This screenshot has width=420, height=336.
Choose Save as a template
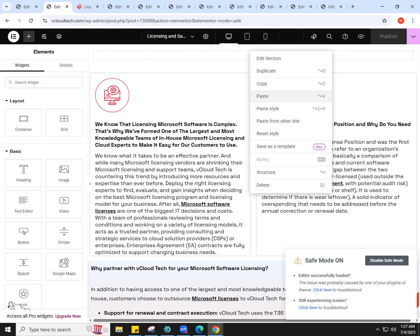click(291, 146)
